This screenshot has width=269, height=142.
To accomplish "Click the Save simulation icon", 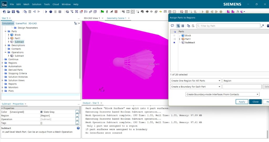I will tap(13, 12).
